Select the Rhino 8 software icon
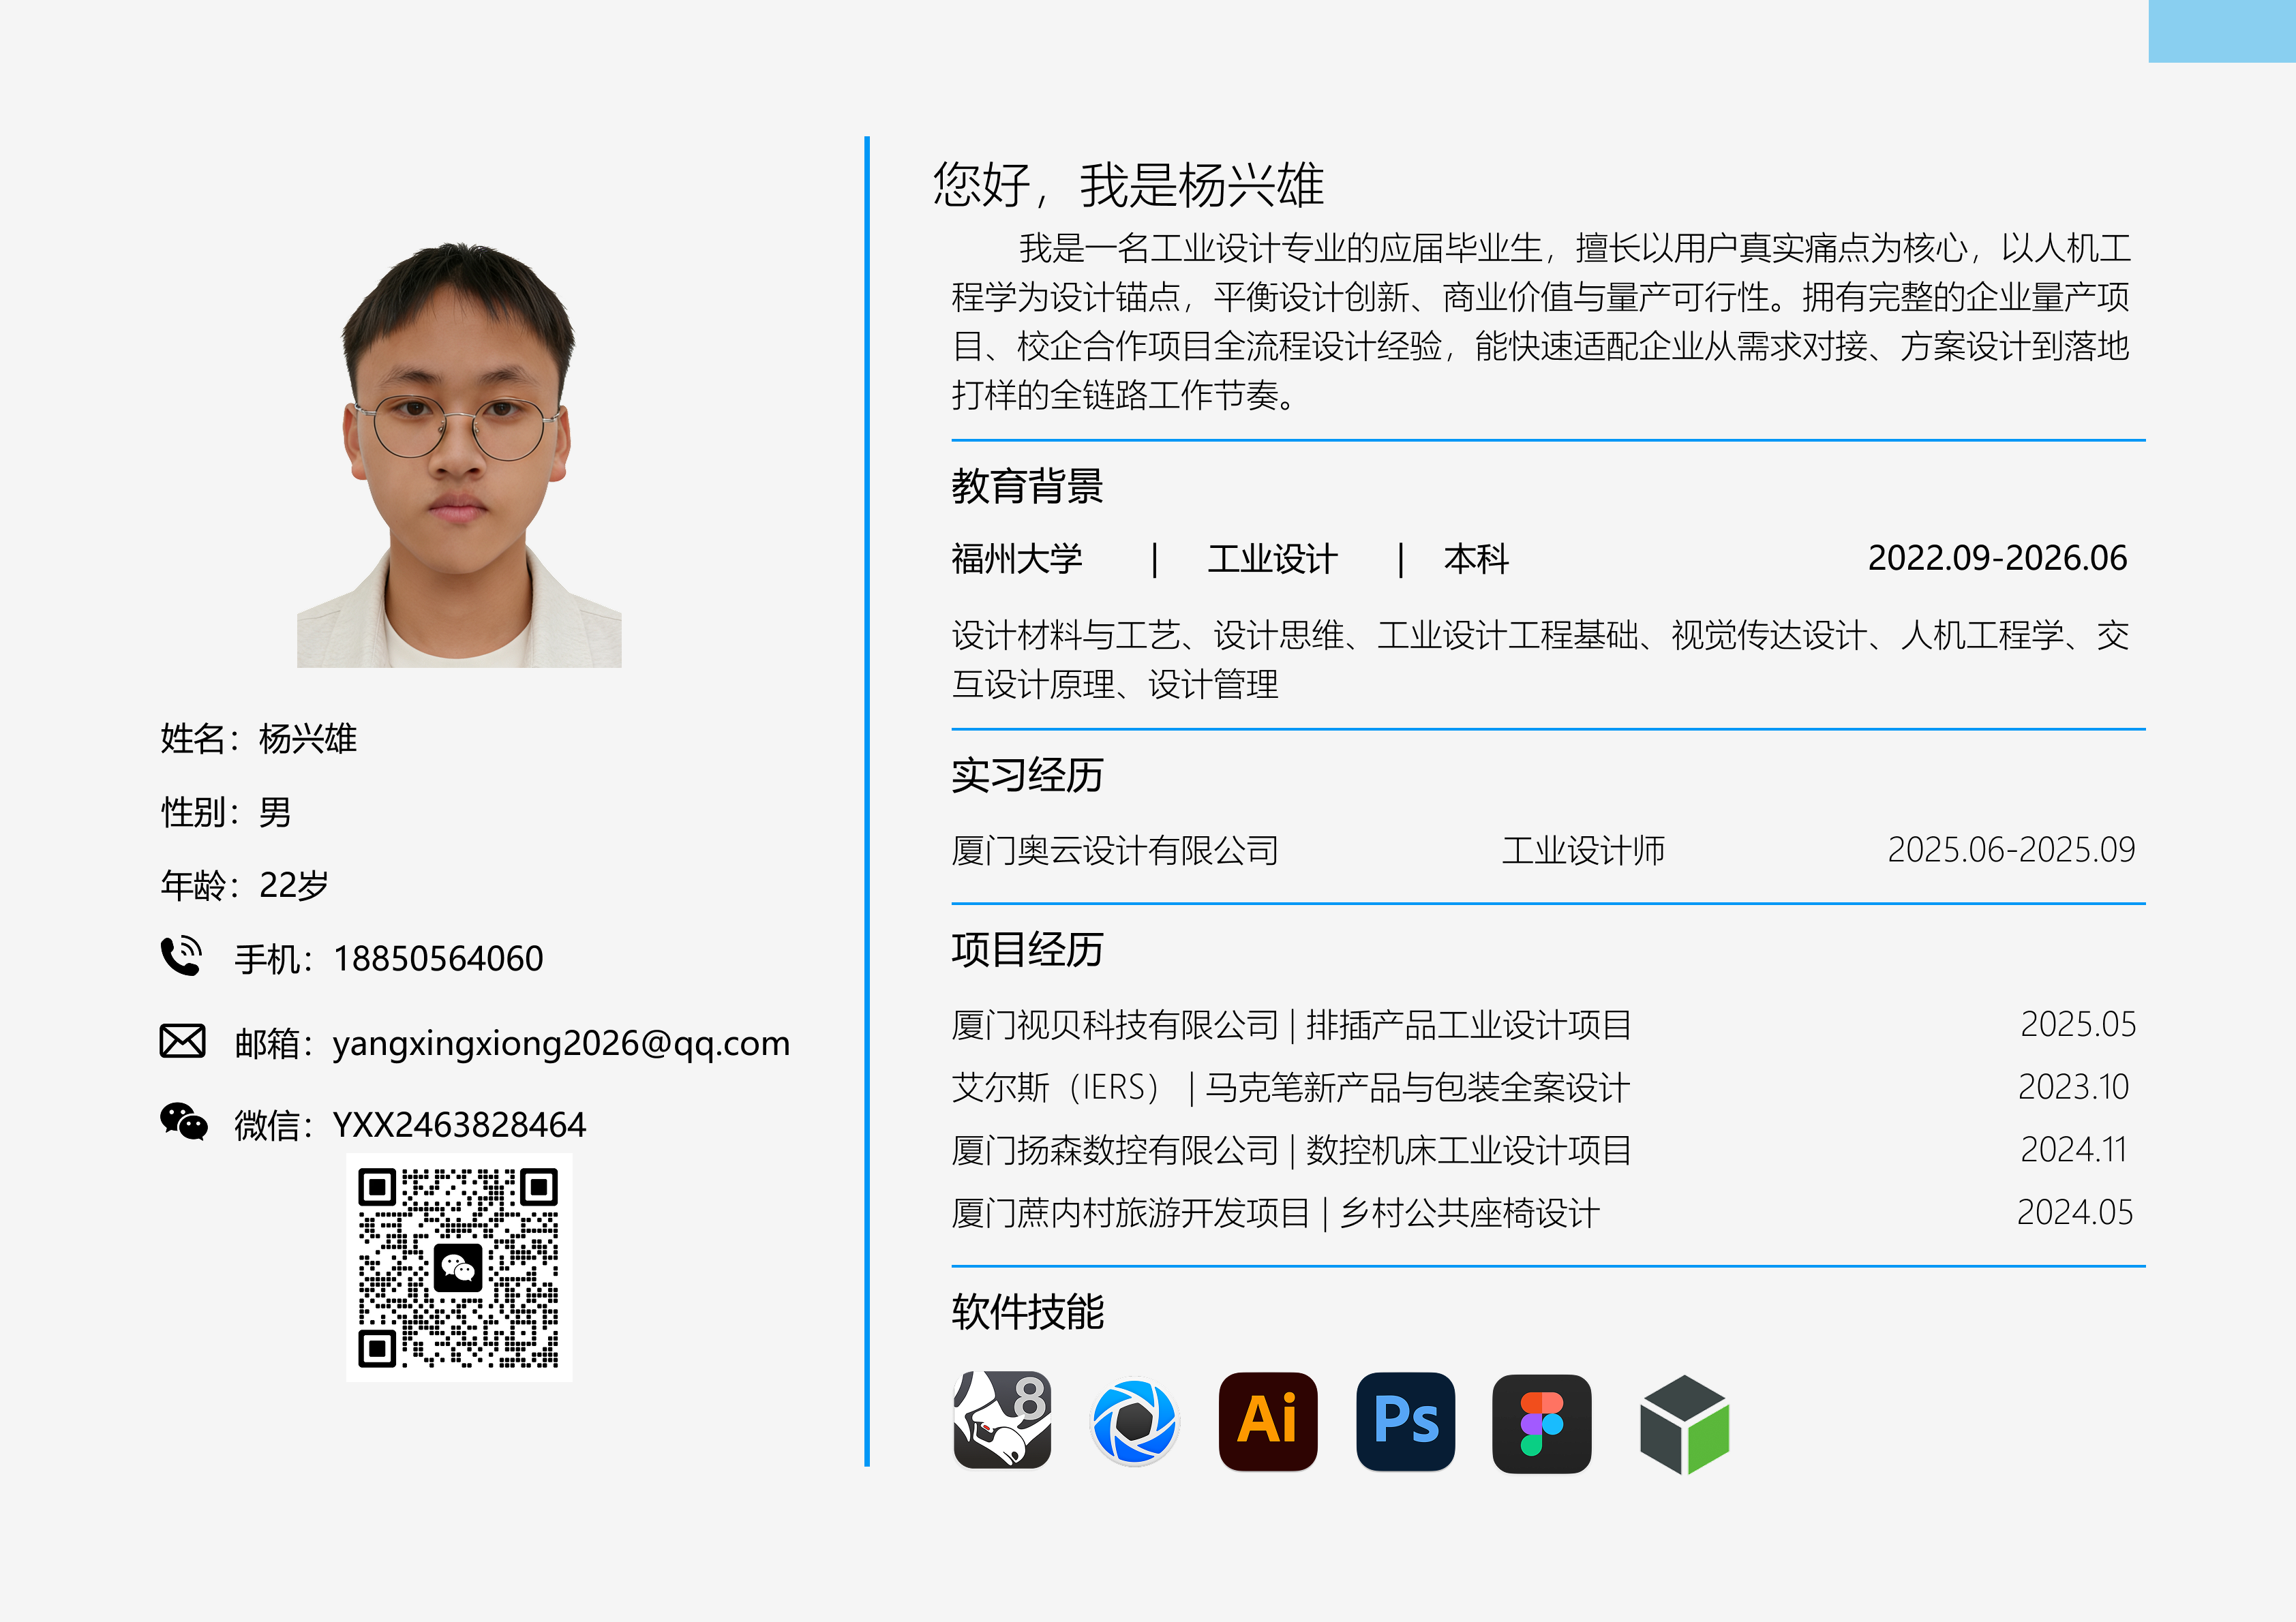The width and height of the screenshot is (2296, 1622). (x=1003, y=1421)
